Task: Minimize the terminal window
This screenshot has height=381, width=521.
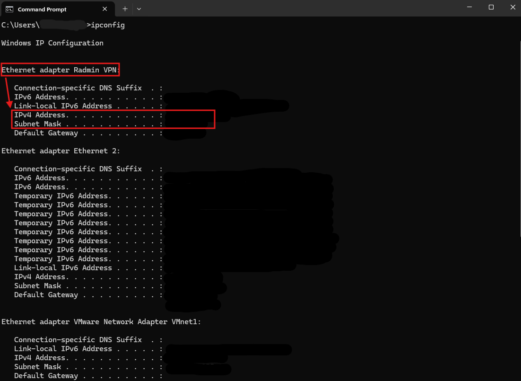Action: coord(469,7)
